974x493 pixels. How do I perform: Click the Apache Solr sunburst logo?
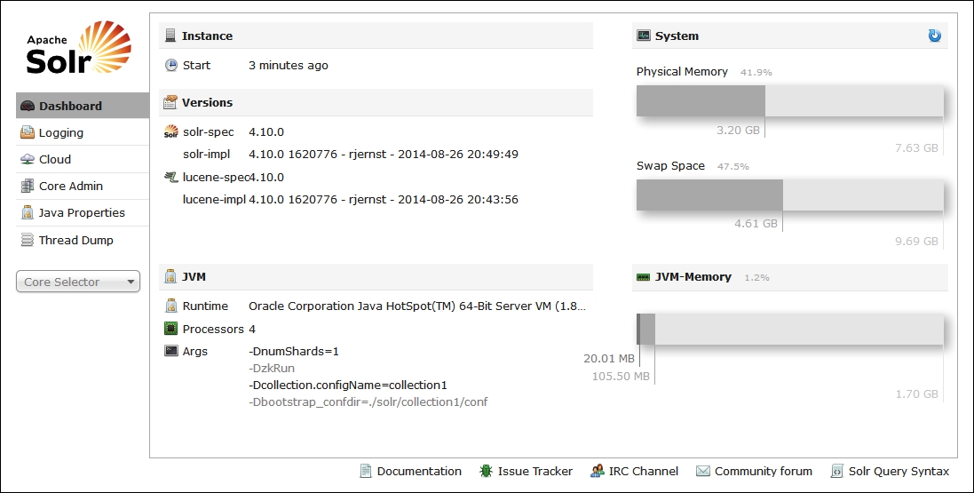79,48
